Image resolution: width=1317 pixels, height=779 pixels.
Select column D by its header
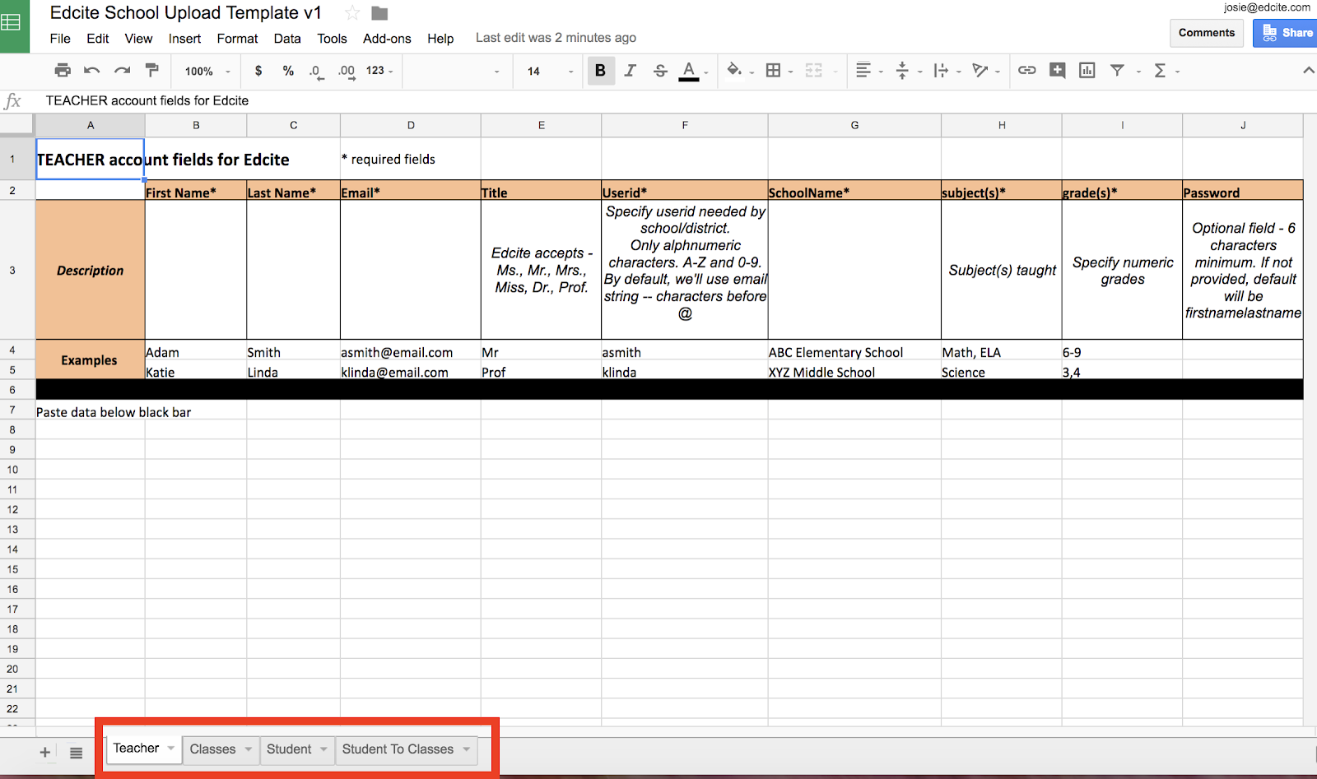(411, 125)
